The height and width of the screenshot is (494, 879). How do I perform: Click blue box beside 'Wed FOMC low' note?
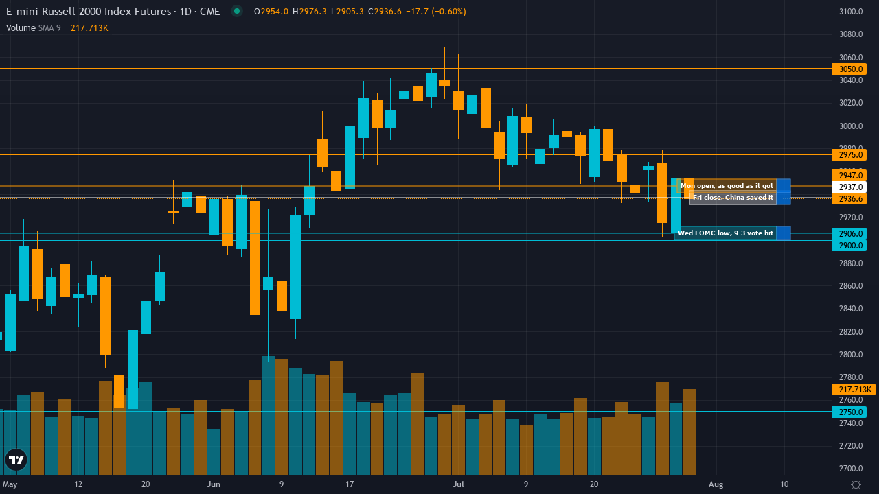(784, 233)
